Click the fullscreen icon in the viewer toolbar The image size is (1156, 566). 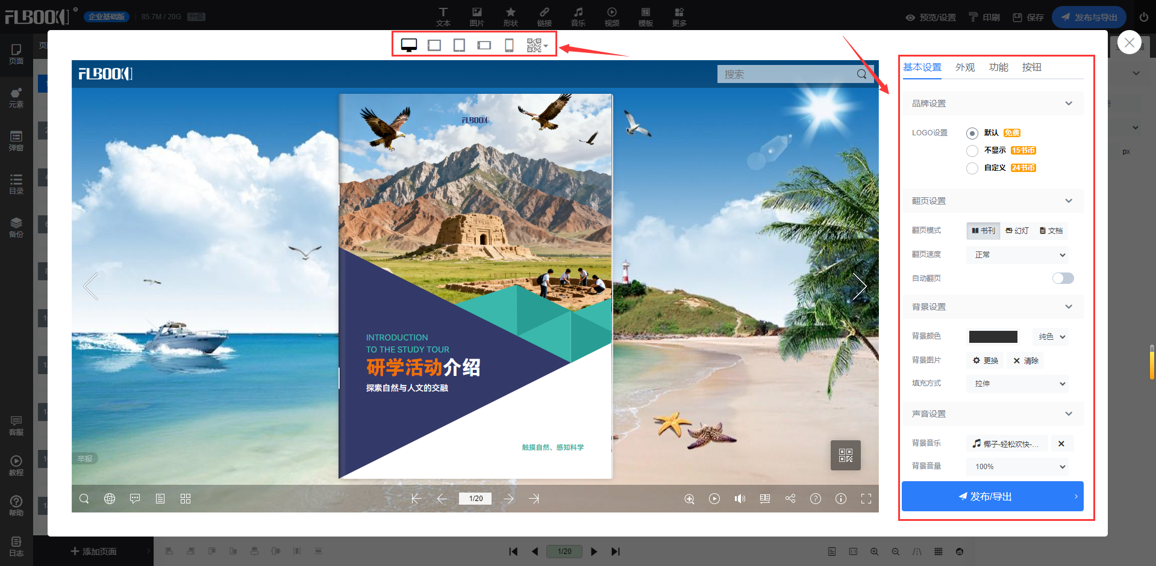[866, 499]
